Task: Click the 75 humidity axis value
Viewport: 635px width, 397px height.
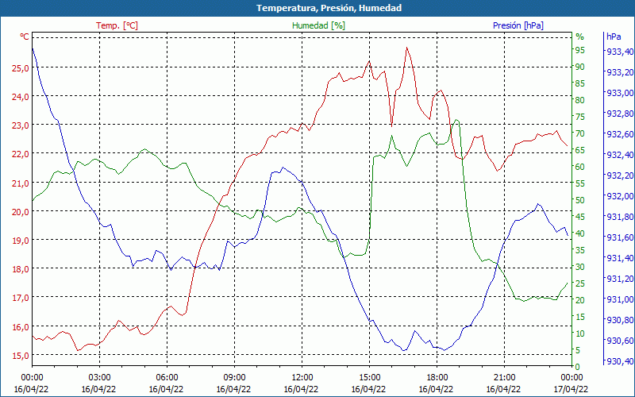Action: (x=580, y=117)
